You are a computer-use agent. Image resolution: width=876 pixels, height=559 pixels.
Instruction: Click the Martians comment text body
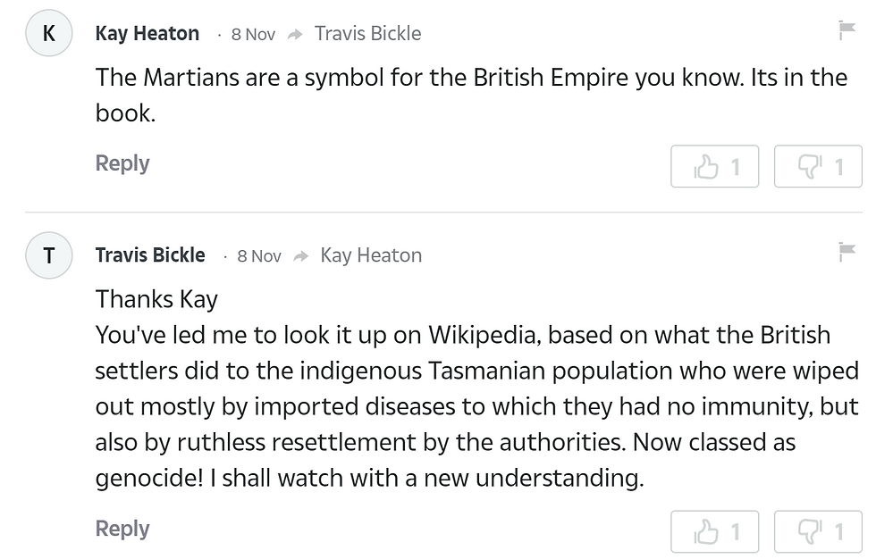pyautogui.click(x=472, y=95)
